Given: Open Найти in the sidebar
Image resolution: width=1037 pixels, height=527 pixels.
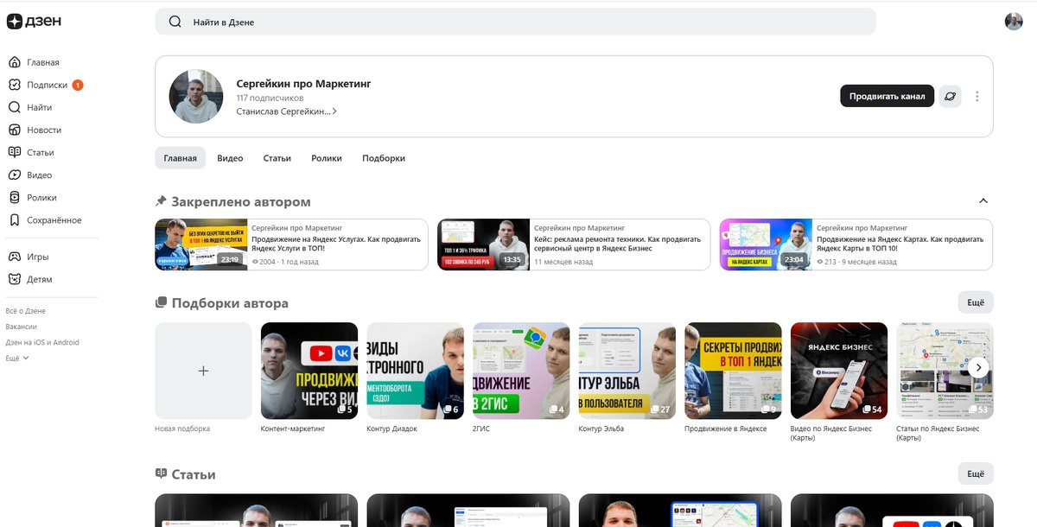Looking at the screenshot, I should click(30, 107).
